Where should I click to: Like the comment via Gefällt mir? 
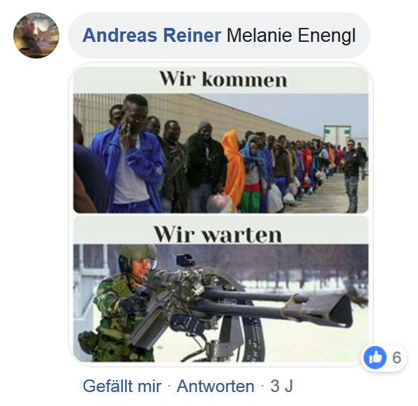pyautogui.click(x=122, y=386)
